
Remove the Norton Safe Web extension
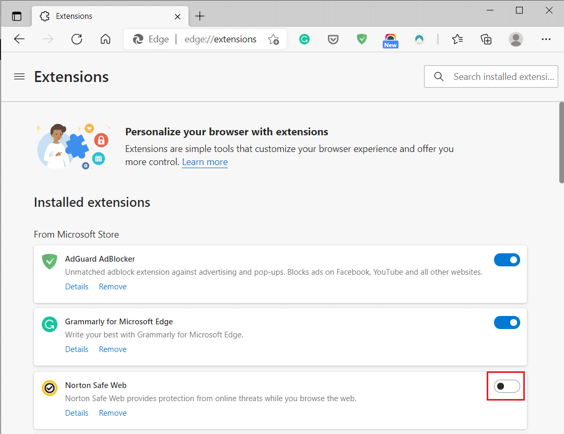tap(112, 413)
